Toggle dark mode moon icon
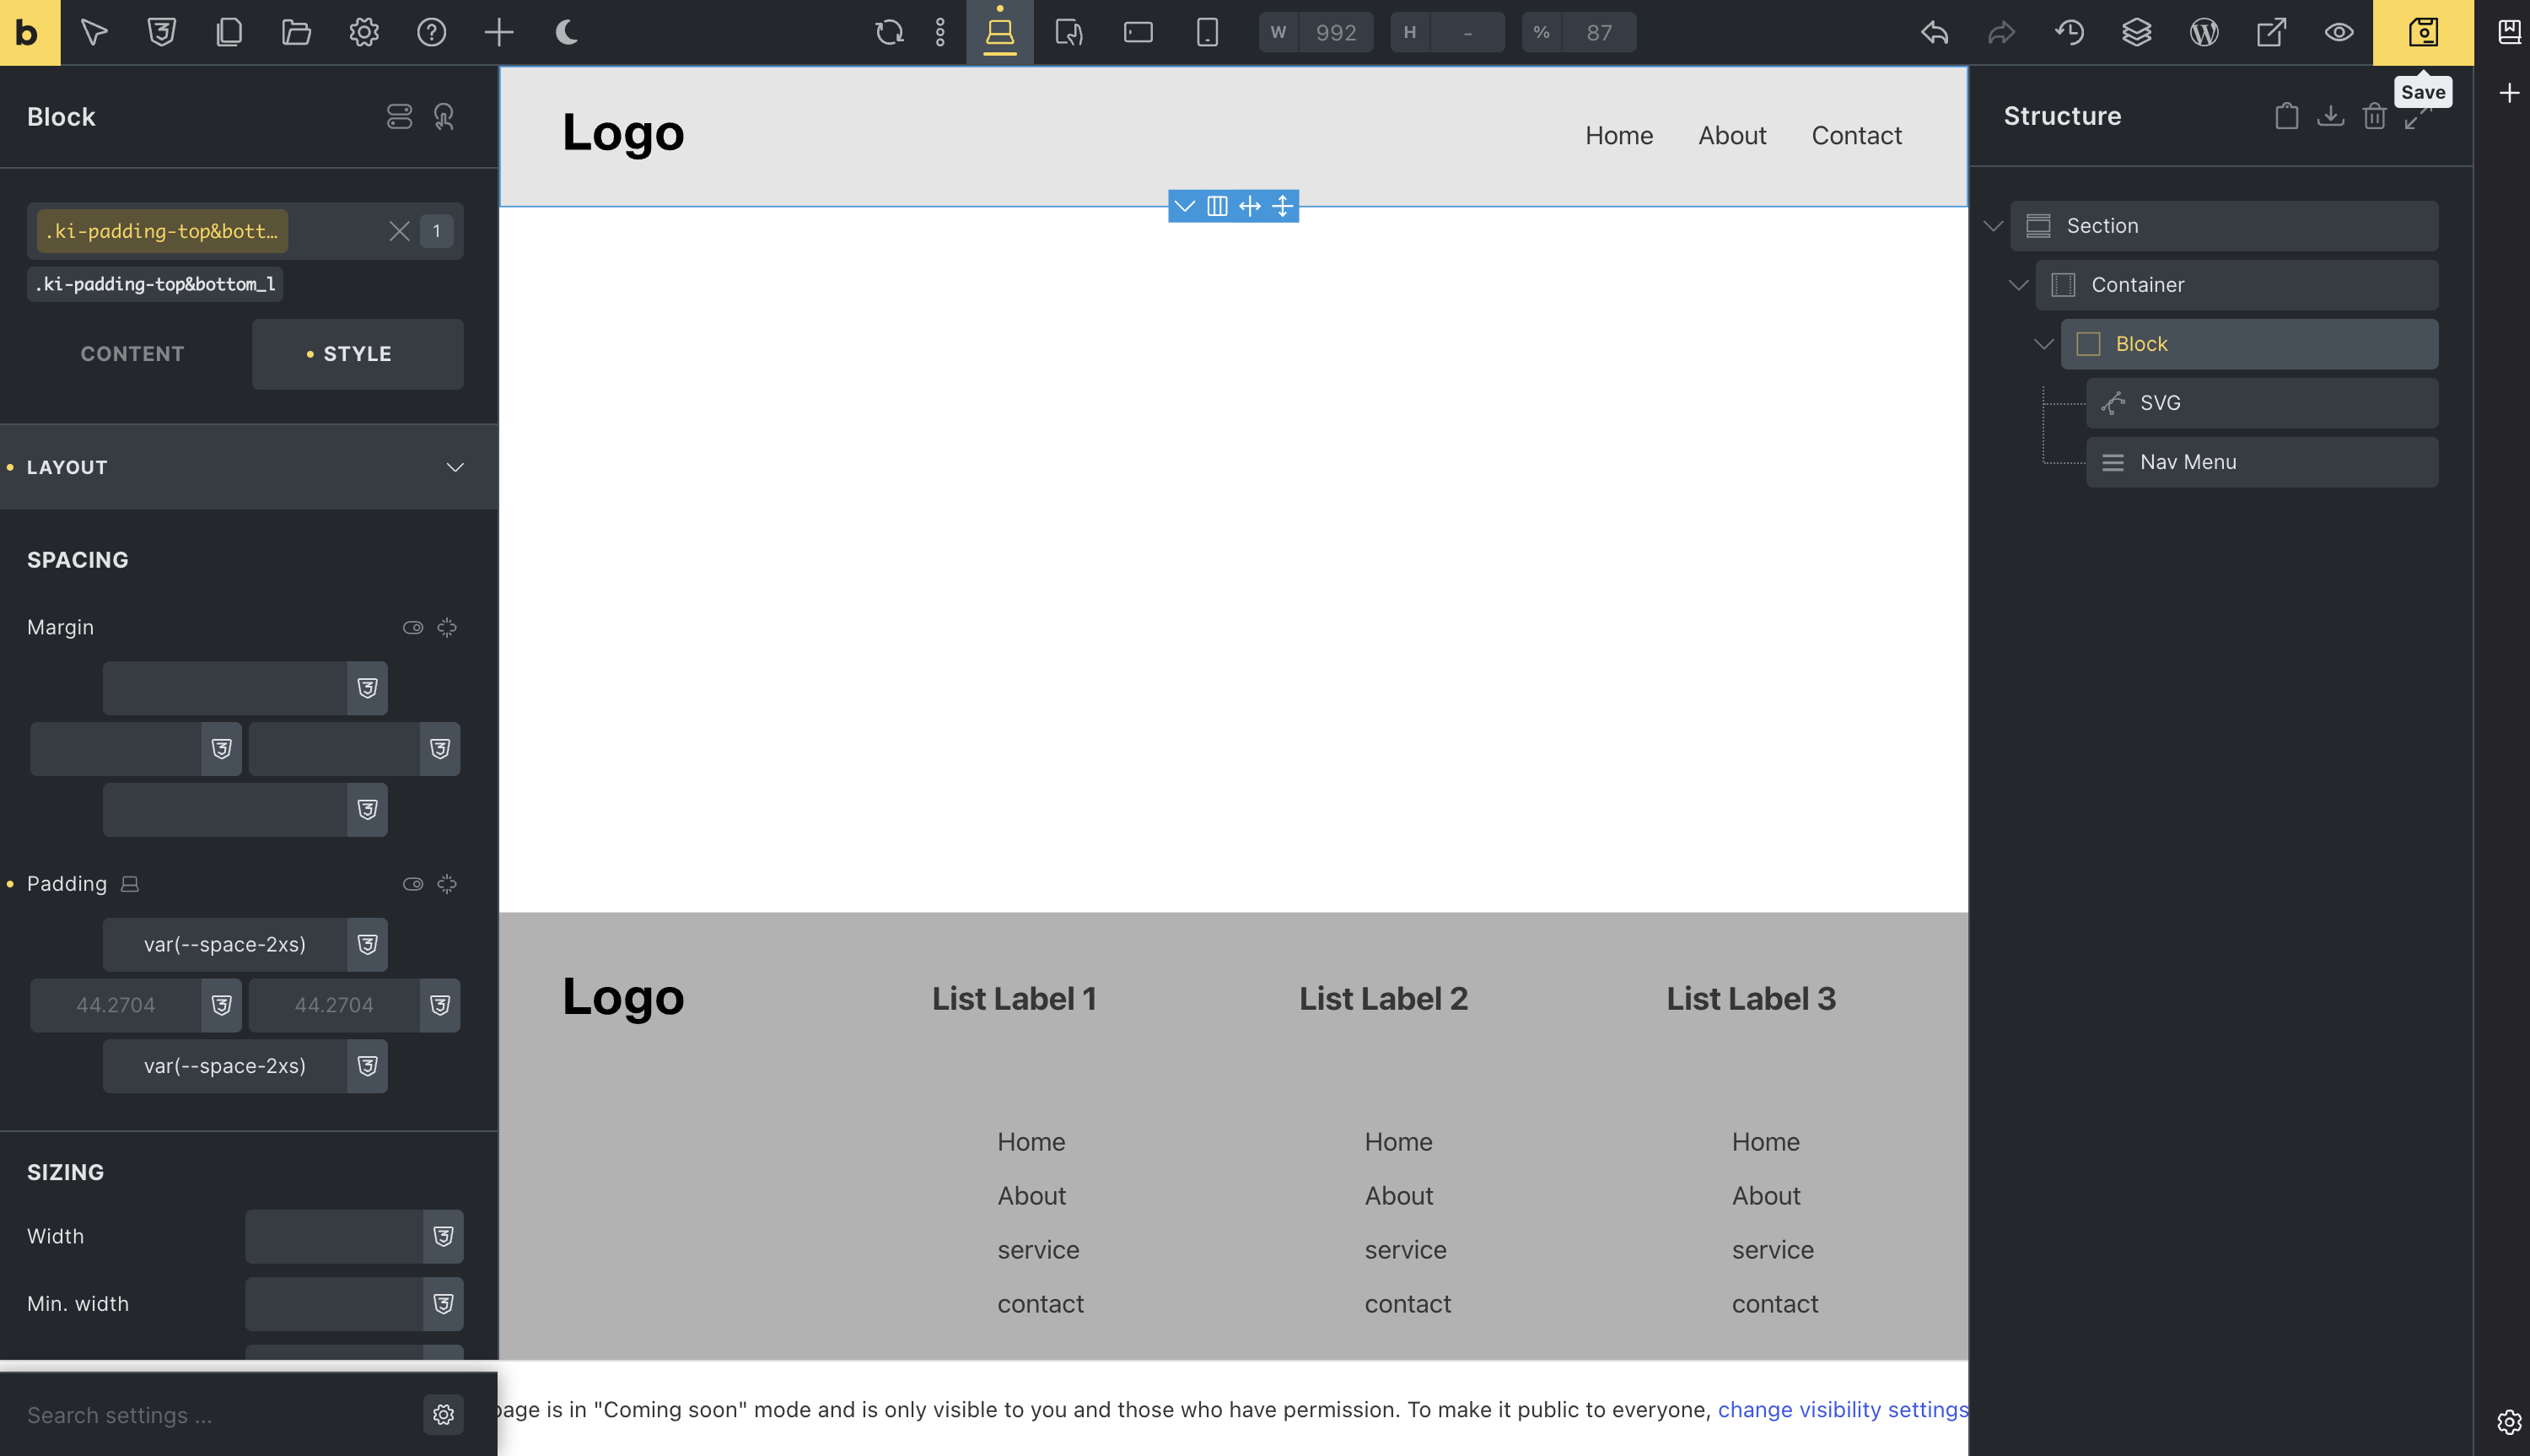The height and width of the screenshot is (1456, 2530). 567,32
